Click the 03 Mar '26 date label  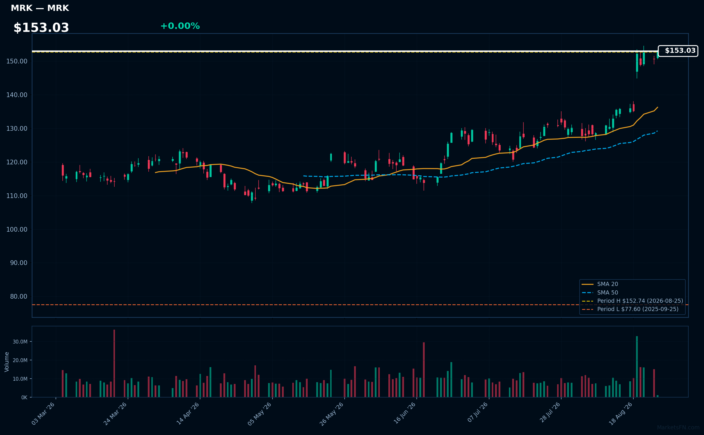[43, 413]
